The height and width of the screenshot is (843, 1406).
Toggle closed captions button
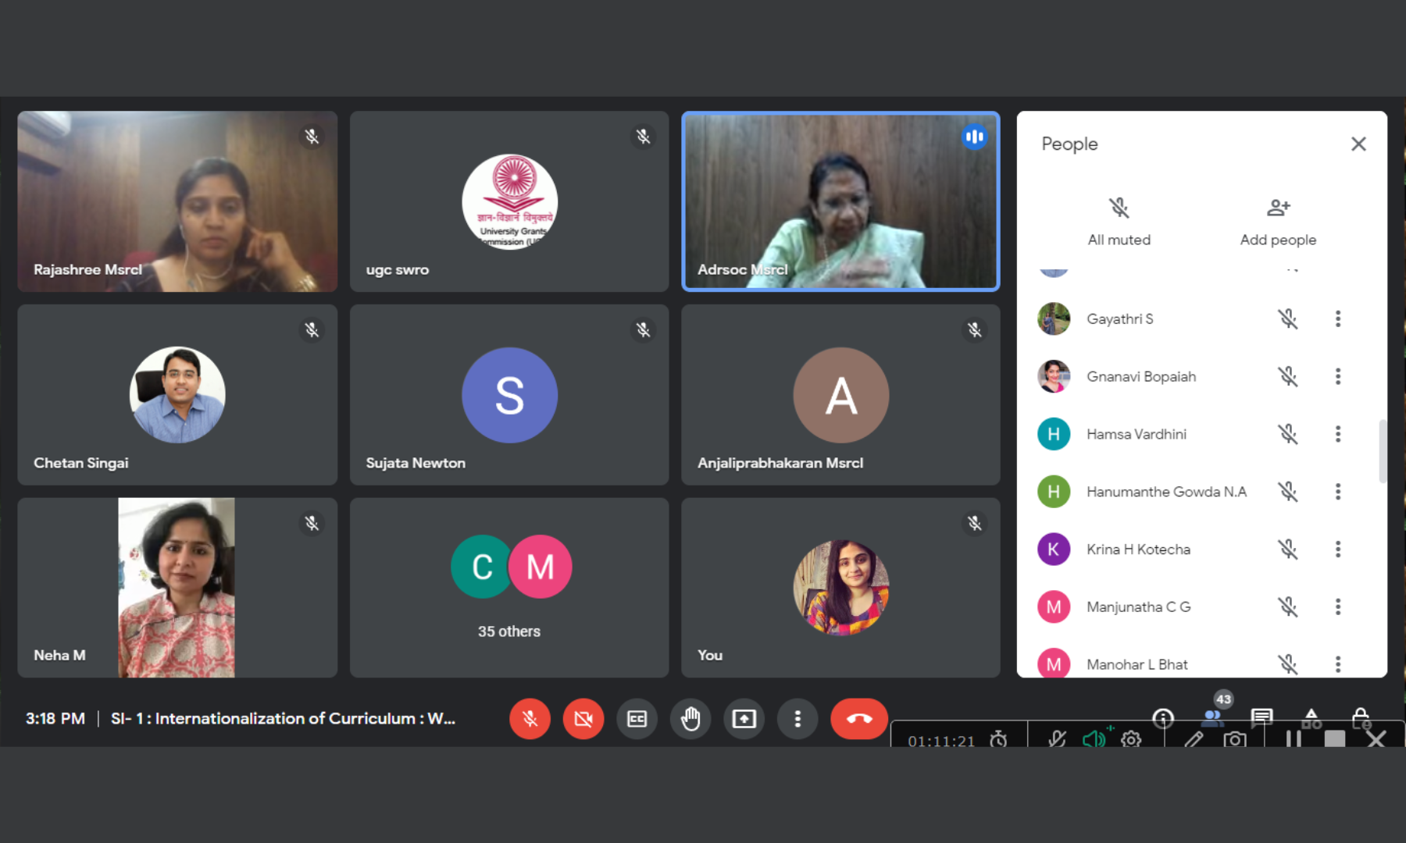click(637, 719)
